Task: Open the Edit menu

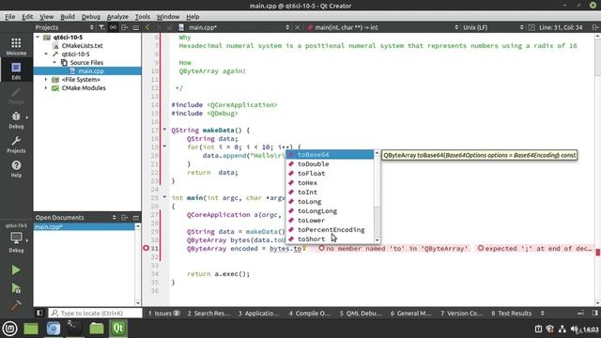Action: pyautogui.click(x=27, y=17)
